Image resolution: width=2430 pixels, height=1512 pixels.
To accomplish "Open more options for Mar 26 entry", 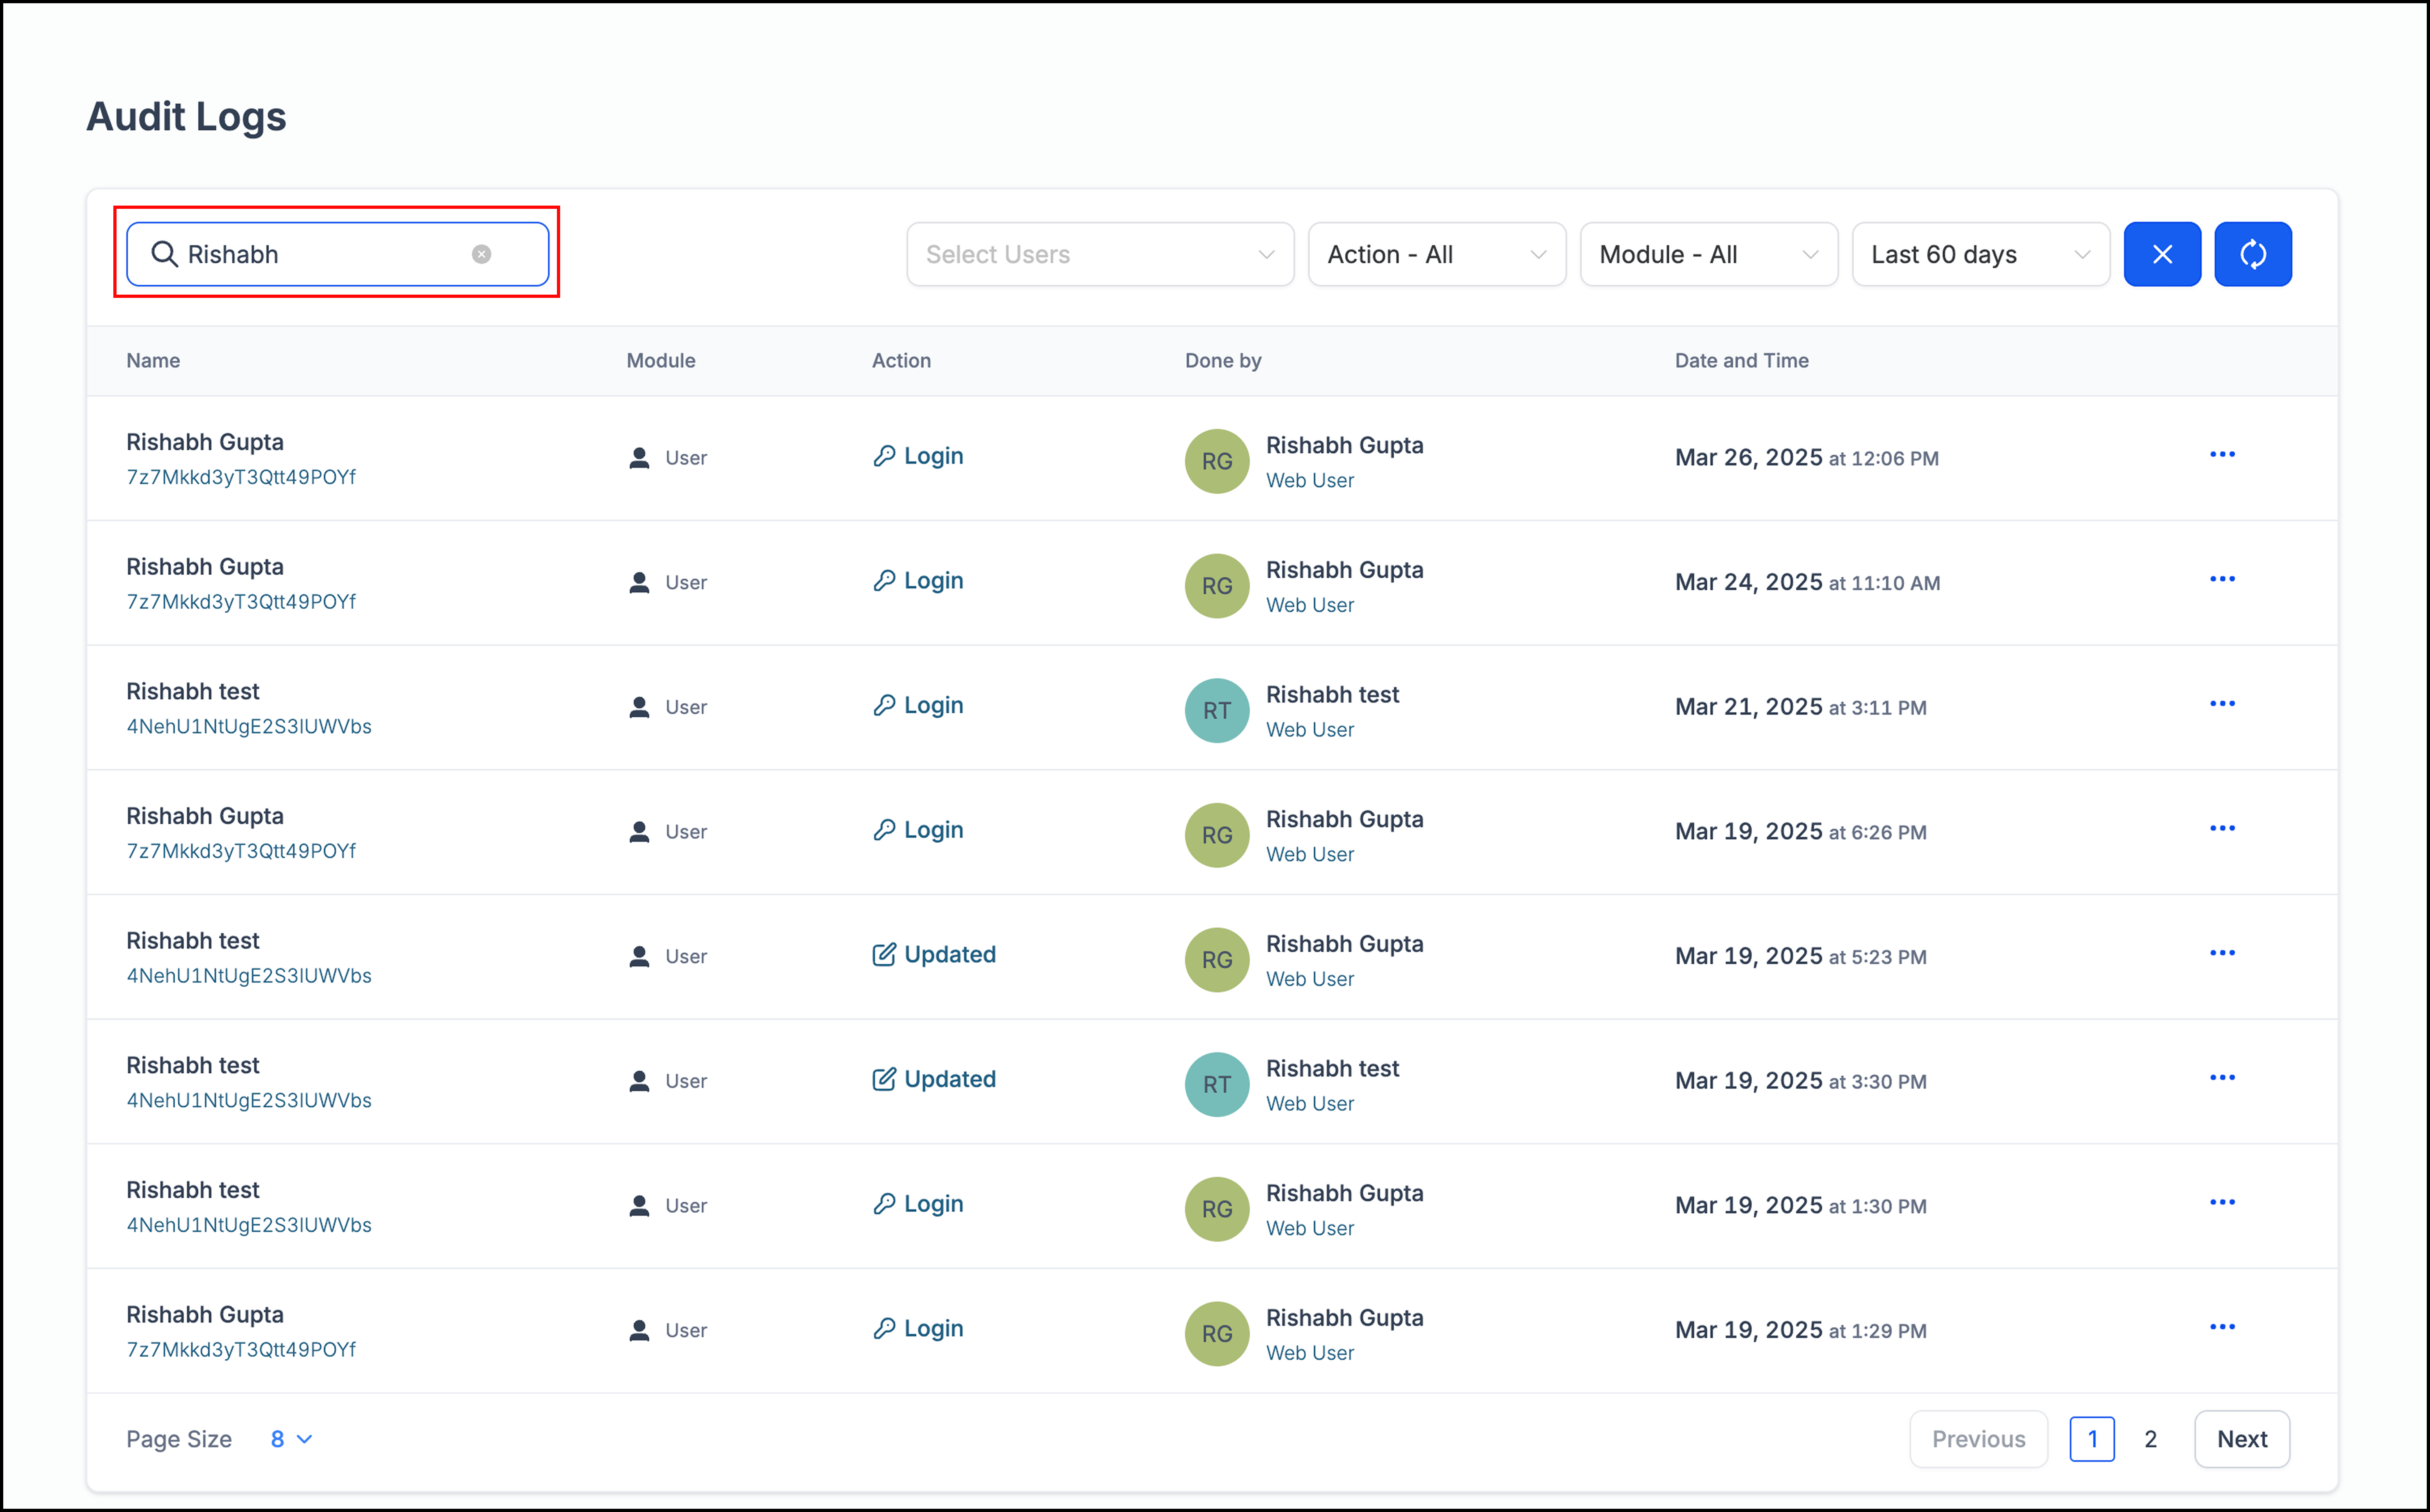I will tap(2221, 455).
